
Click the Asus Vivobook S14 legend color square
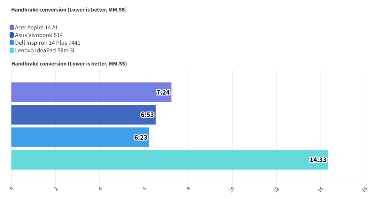point(12,35)
